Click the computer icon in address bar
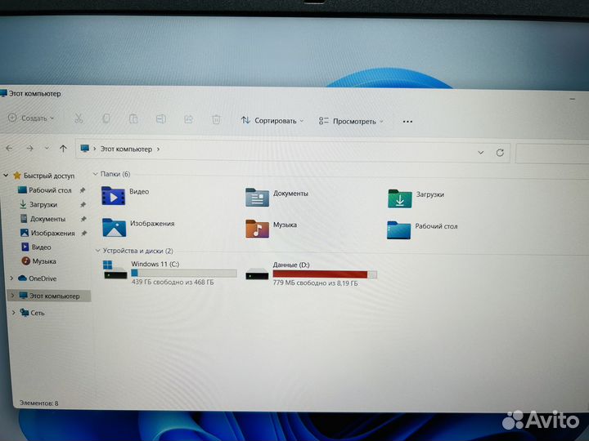589x441 pixels. pyautogui.click(x=85, y=149)
